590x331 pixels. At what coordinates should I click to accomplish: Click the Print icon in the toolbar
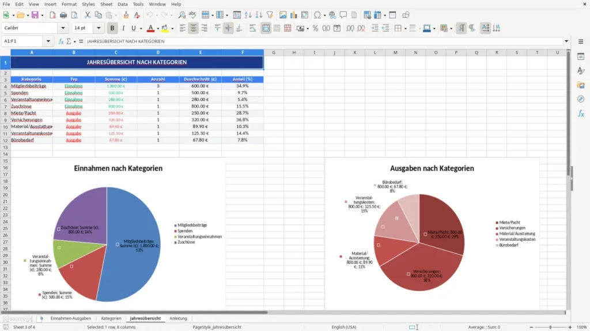(63, 15)
